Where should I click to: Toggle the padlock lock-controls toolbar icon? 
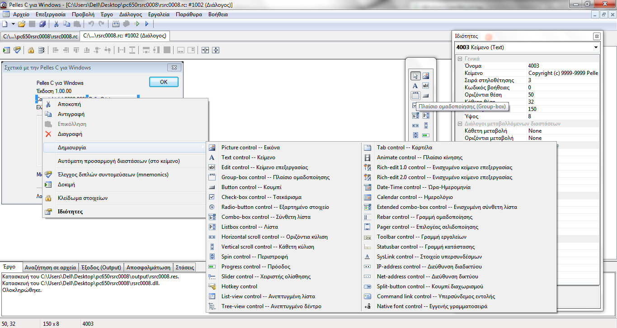tap(31, 50)
